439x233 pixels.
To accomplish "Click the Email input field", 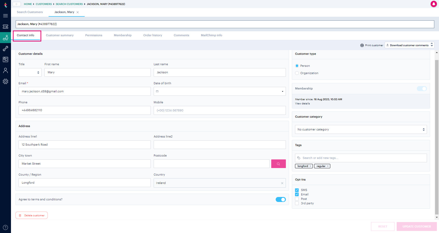I will pyautogui.click(x=84, y=92).
